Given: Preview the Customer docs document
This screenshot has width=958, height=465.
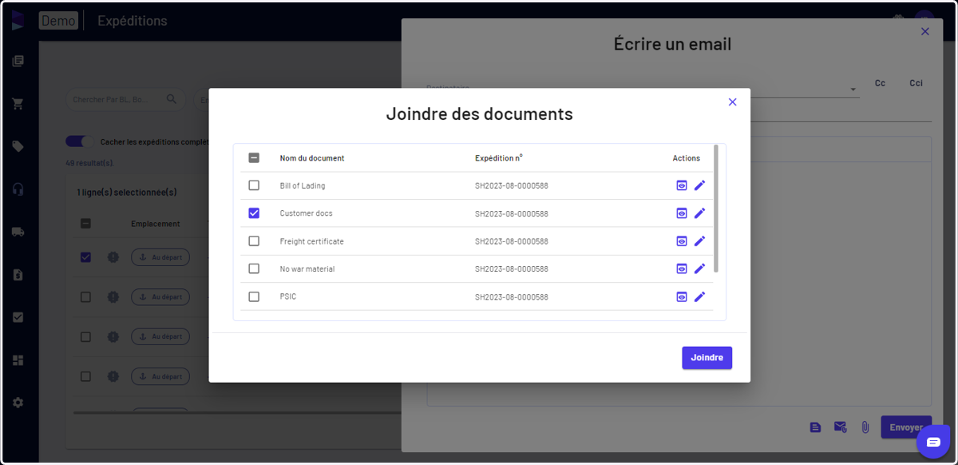Looking at the screenshot, I should (682, 213).
